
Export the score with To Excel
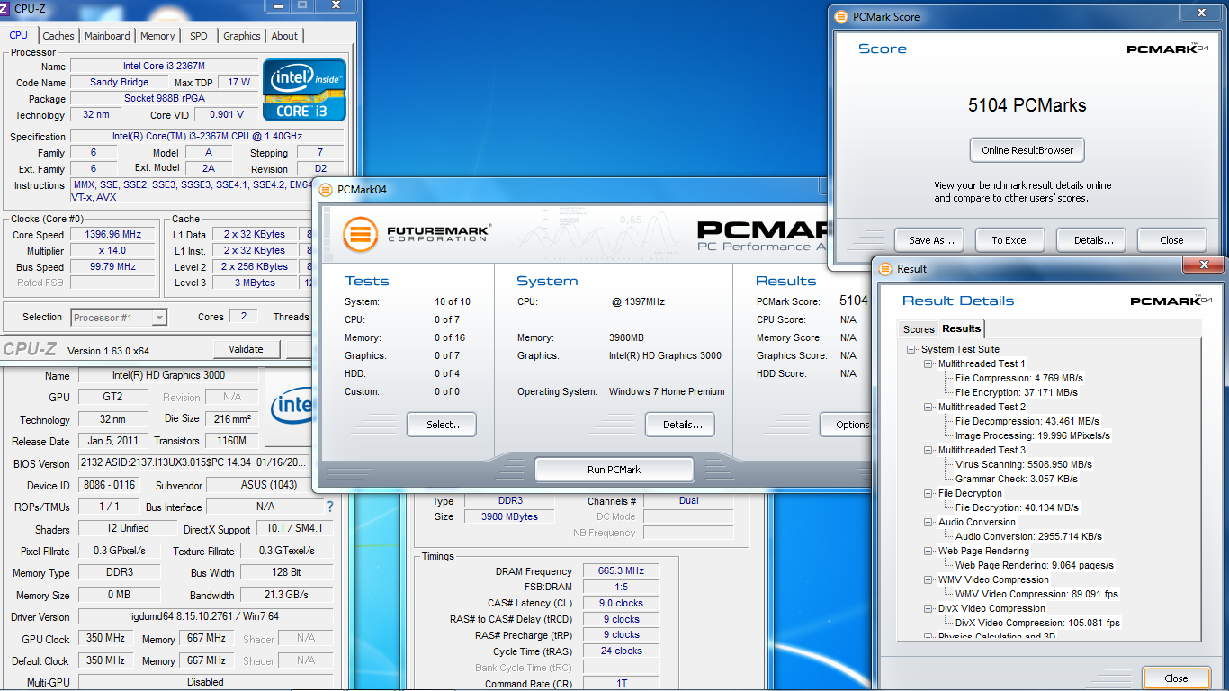tap(1010, 240)
